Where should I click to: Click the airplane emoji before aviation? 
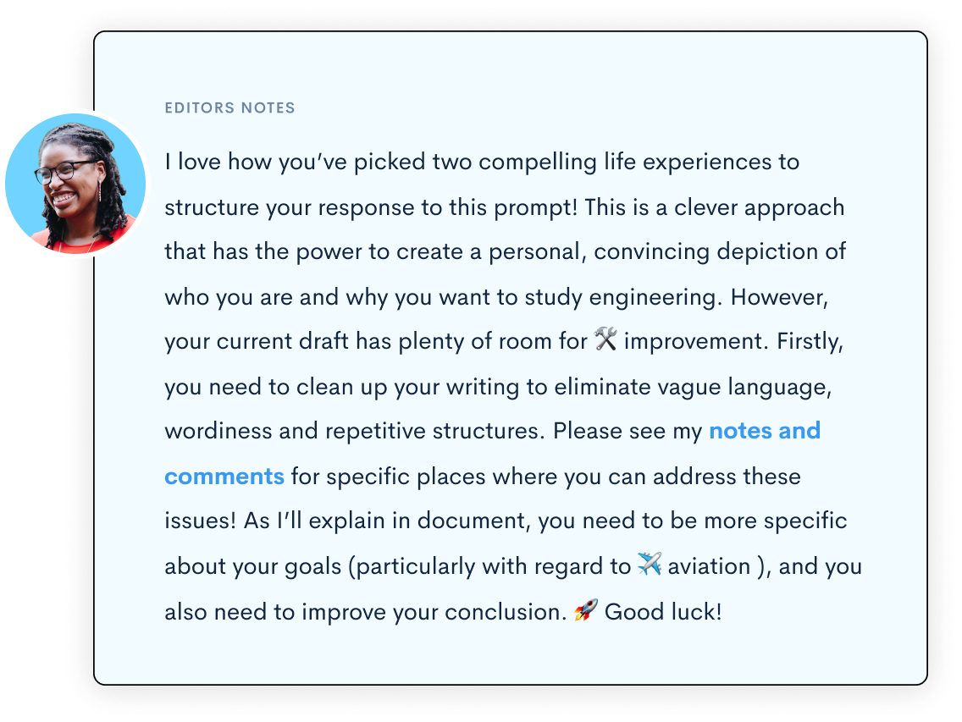(x=649, y=565)
